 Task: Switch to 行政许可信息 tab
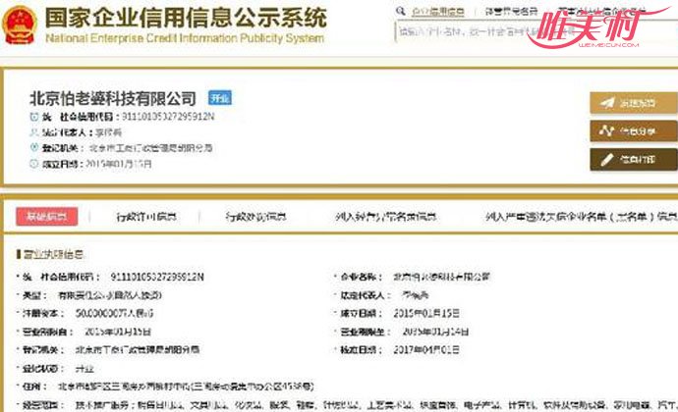click(146, 217)
